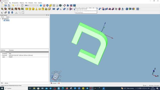160x90 pixels.
Task: Click the scissors Cut icon
Action: (x=16, y=12)
